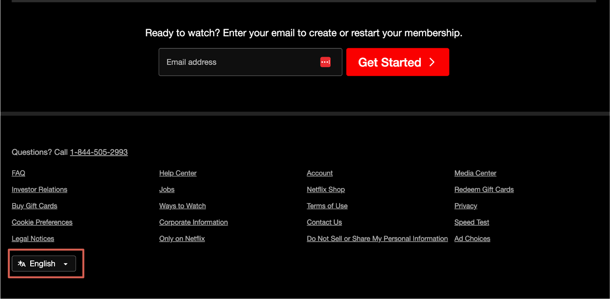The width and height of the screenshot is (610, 299).
Task: Click the chevron arrow on Get Started
Action: pos(432,62)
